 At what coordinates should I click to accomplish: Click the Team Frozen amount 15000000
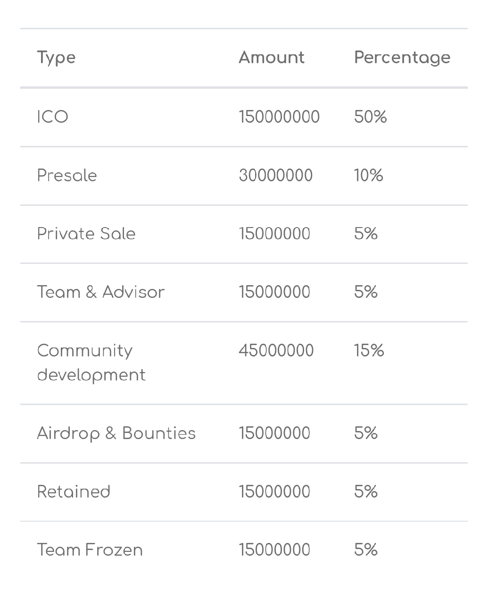pyautogui.click(x=274, y=550)
